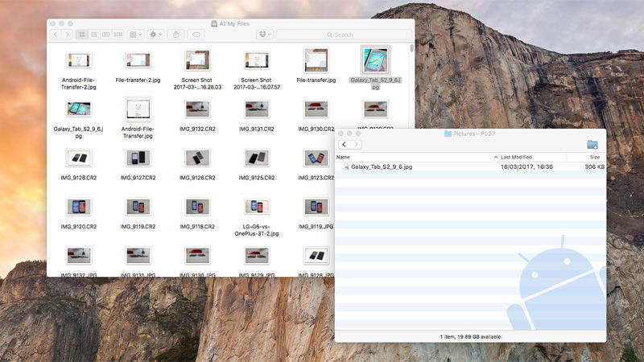Click the All My Files title icon
Viewport: 644px width, 362px height.
[214, 24]
